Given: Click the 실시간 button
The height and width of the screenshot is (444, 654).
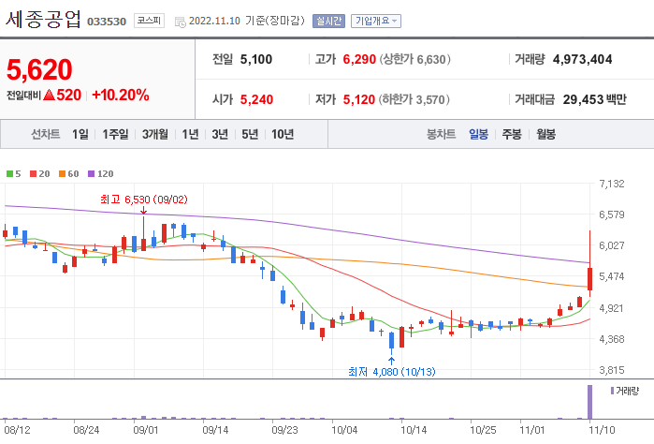Looking at the screenshot, I should [x=328, y=21].
